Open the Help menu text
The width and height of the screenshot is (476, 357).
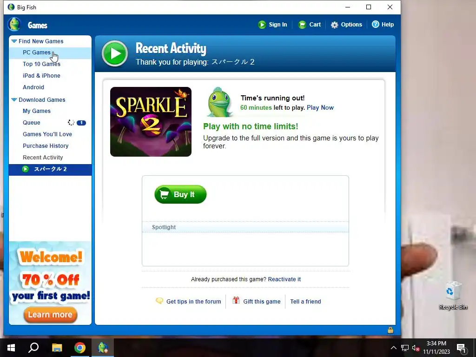[x=388, y=25]
